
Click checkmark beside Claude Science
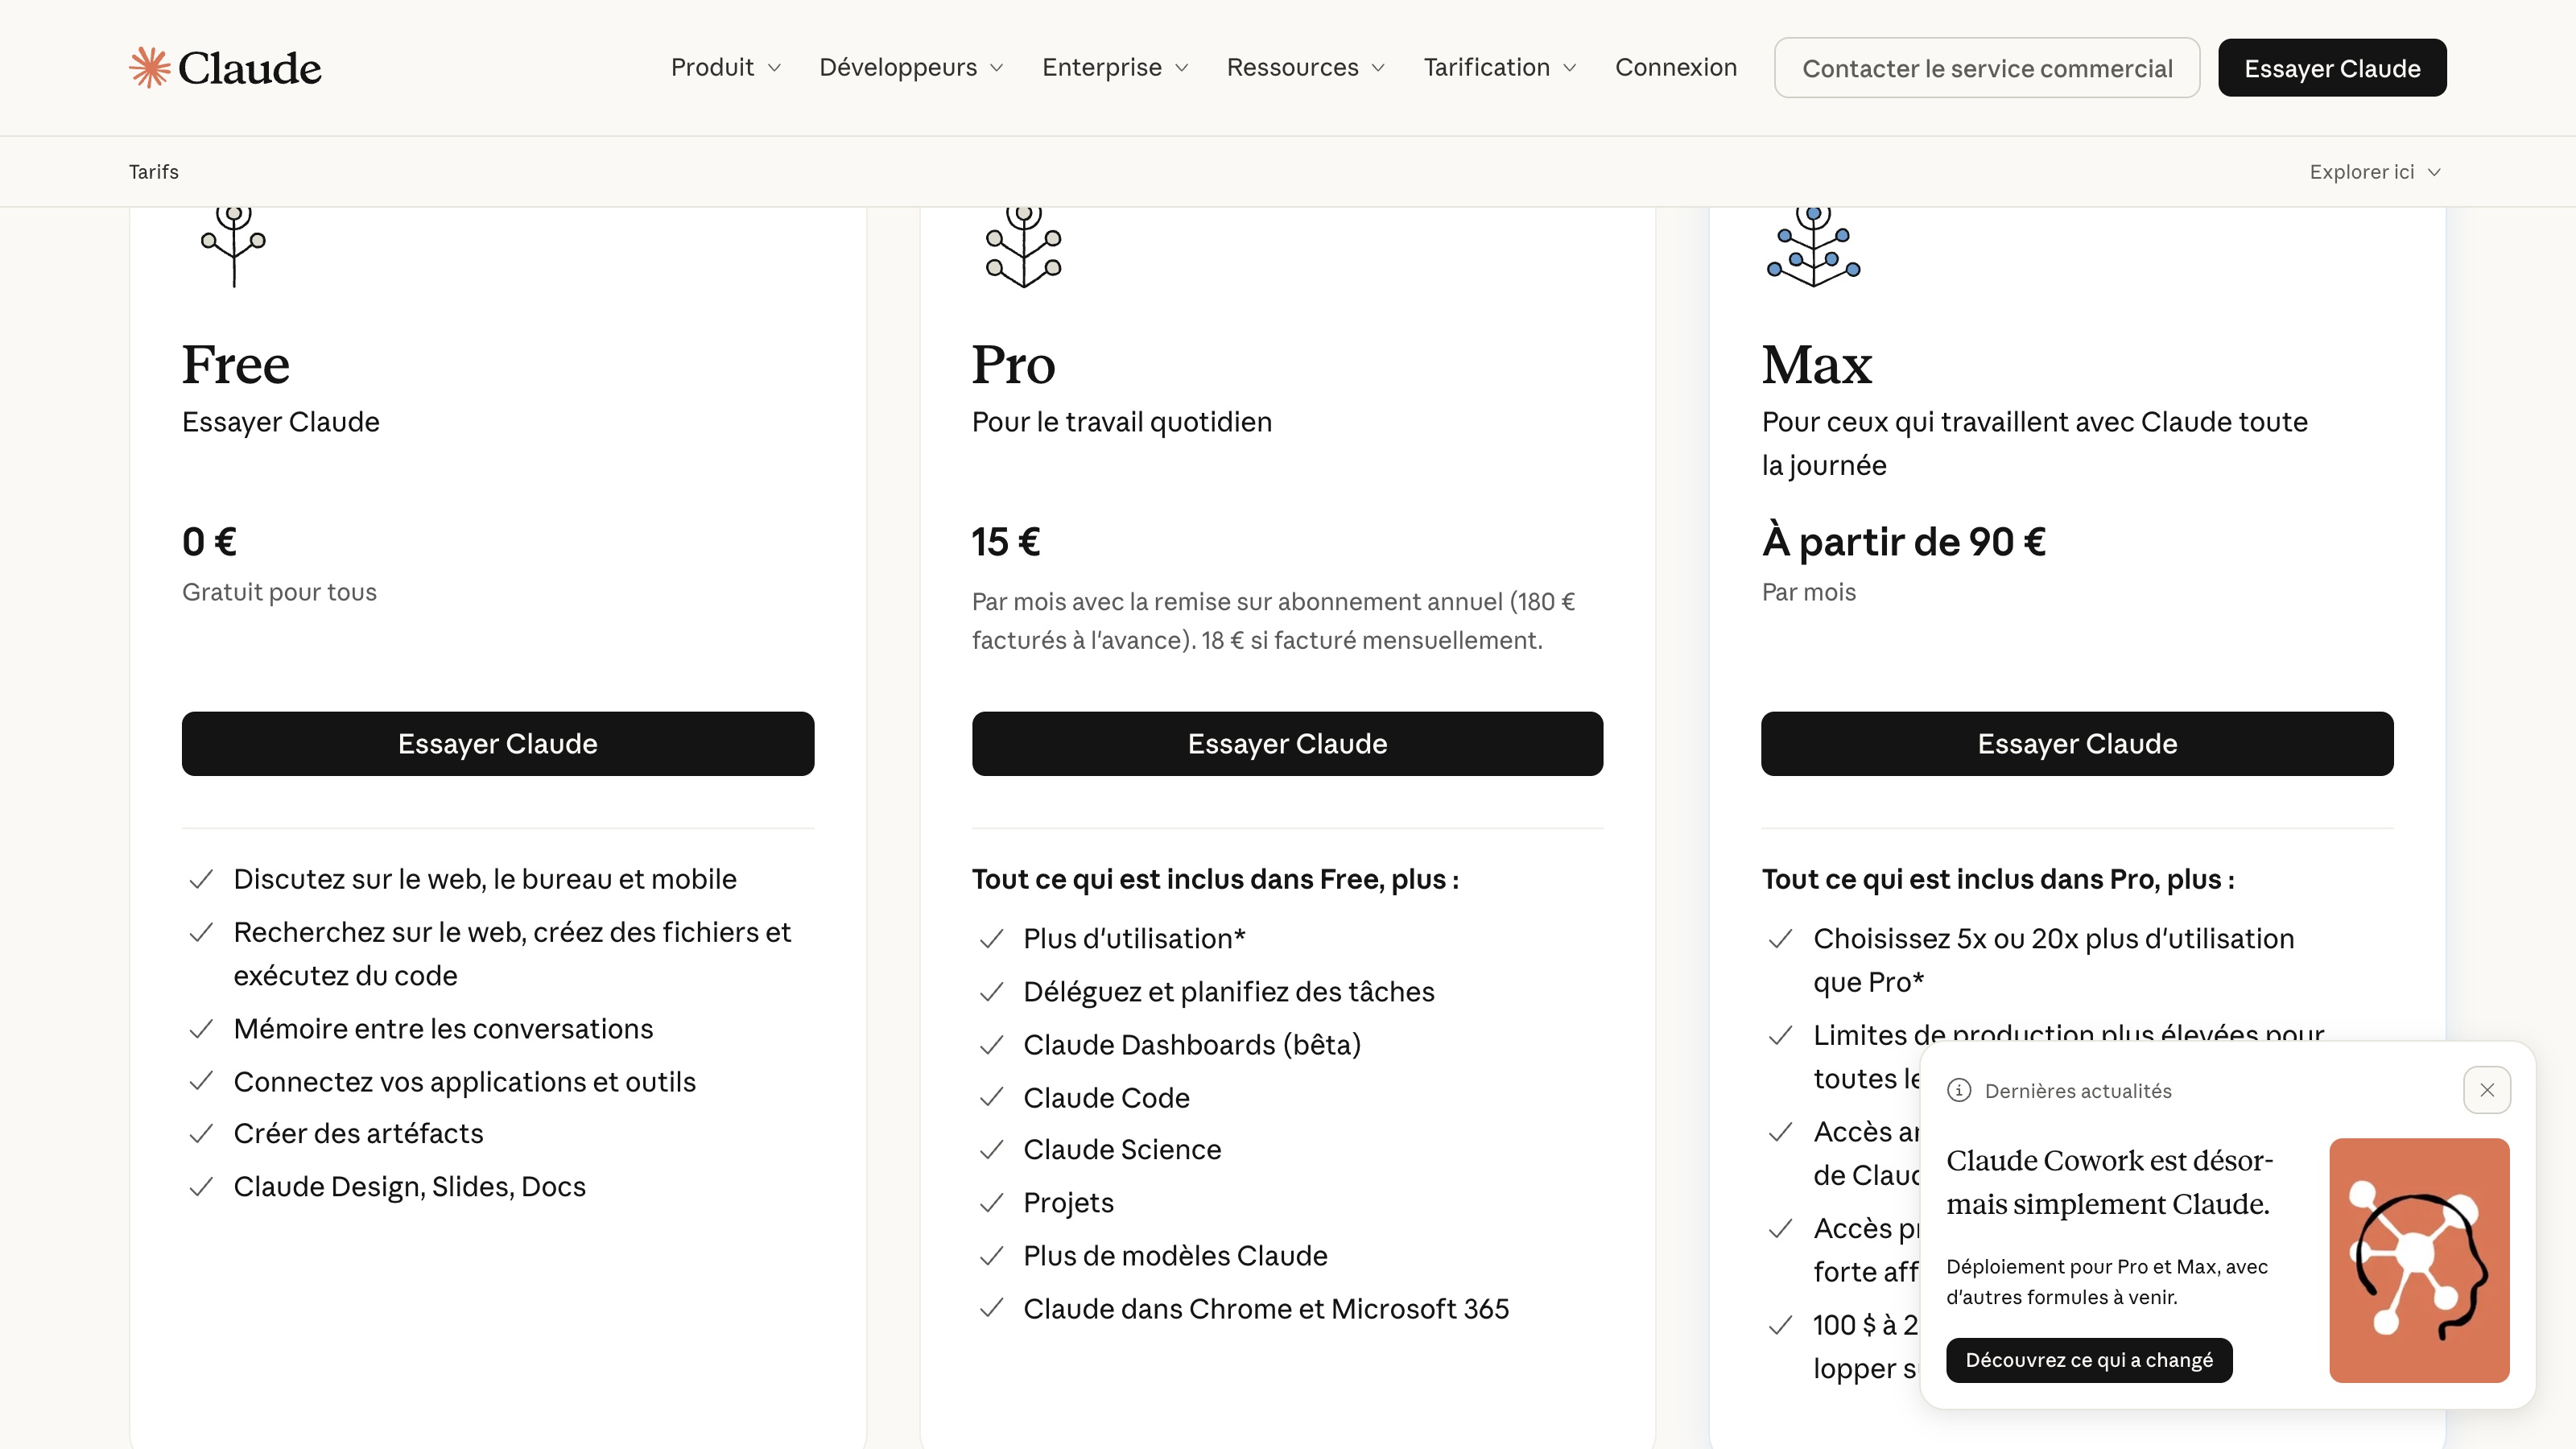coord(991,1149)
